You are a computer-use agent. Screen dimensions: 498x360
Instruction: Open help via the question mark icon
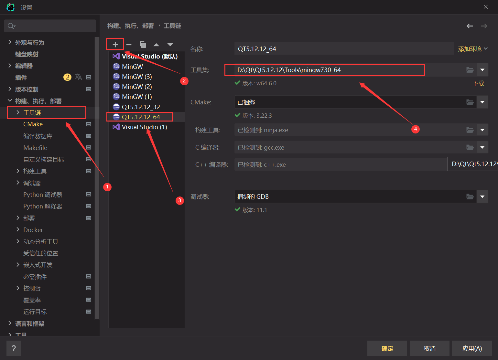[x=14, y=348]
